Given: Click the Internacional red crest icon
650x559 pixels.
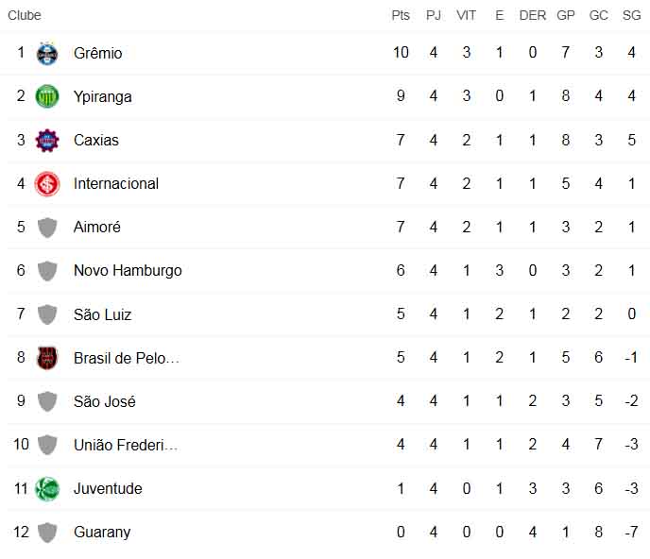Looking at the screenshot, I should pyautogui.click(x=47, y=184).
